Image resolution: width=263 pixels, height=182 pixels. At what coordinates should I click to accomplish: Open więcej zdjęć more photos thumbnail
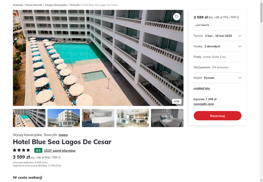point(167,118)
